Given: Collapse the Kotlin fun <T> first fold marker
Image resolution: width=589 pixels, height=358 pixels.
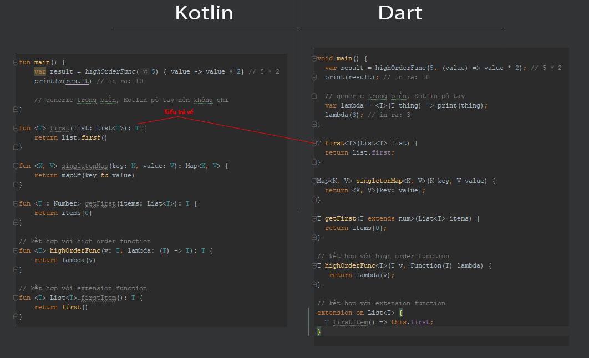Looking at the screenshot, I should [16, 129].
